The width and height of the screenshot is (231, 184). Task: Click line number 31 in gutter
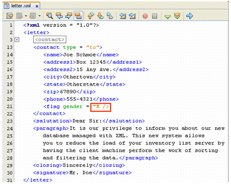pos(10,180)
